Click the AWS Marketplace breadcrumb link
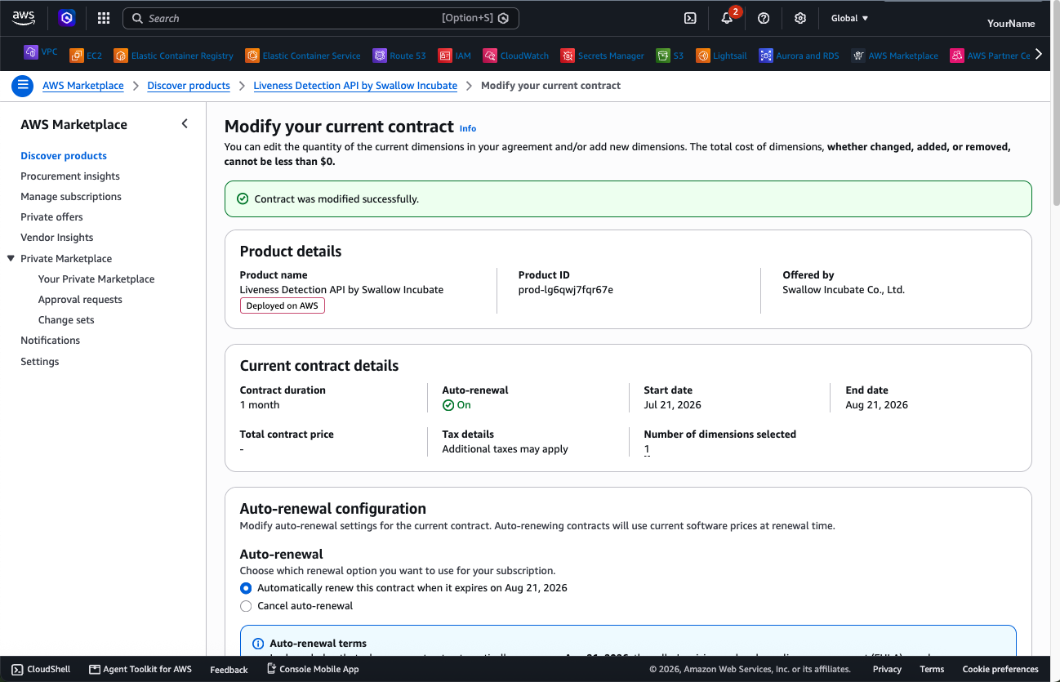 click(x=83, y=85)
